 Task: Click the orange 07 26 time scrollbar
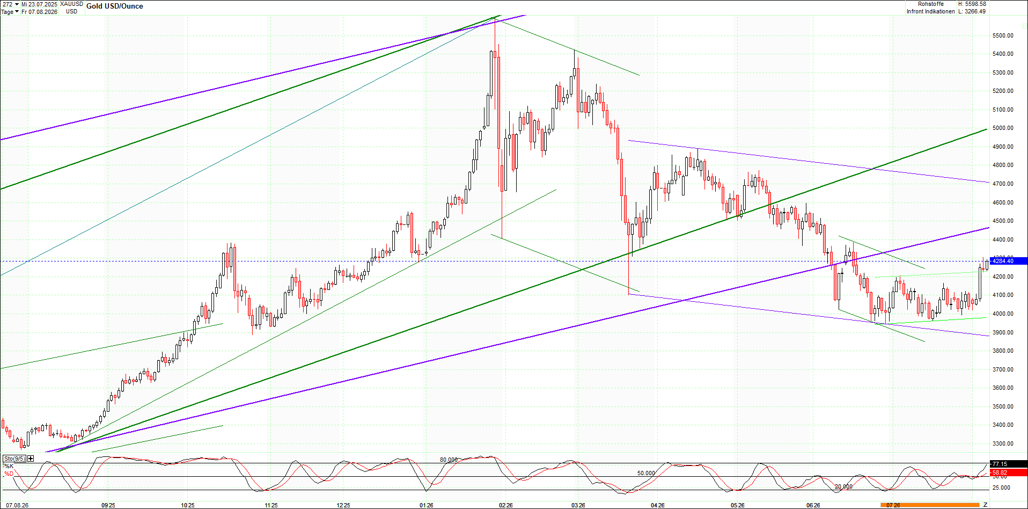click(x=930, y=505)
